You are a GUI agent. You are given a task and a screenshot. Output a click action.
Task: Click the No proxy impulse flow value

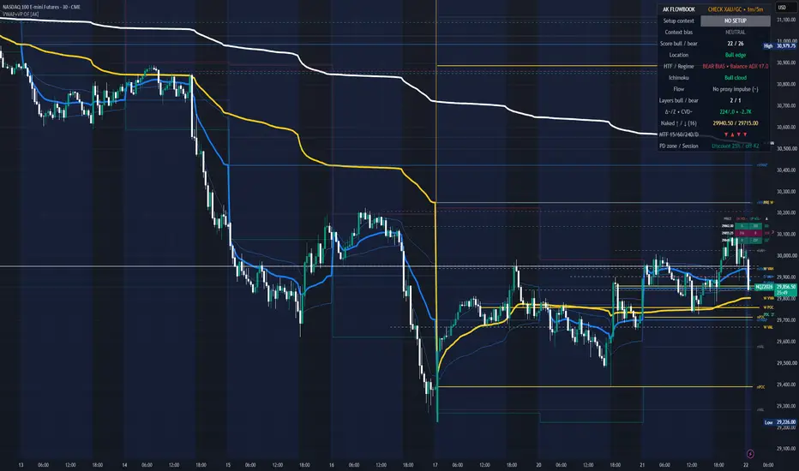[736, 89]
